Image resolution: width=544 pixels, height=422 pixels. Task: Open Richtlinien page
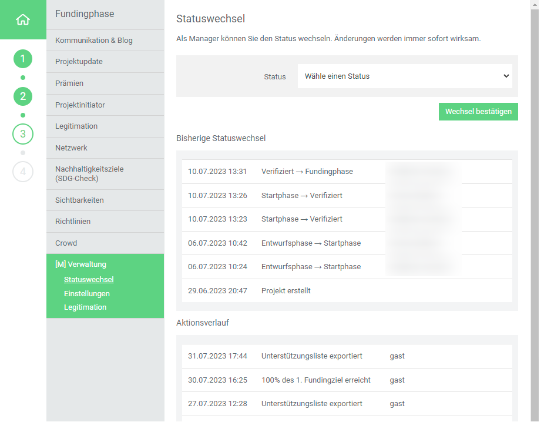click(73, 222)
